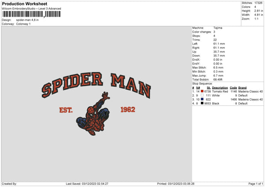Click the 'Production Worksheet' title
265x187 pixels.
(24, 4)
